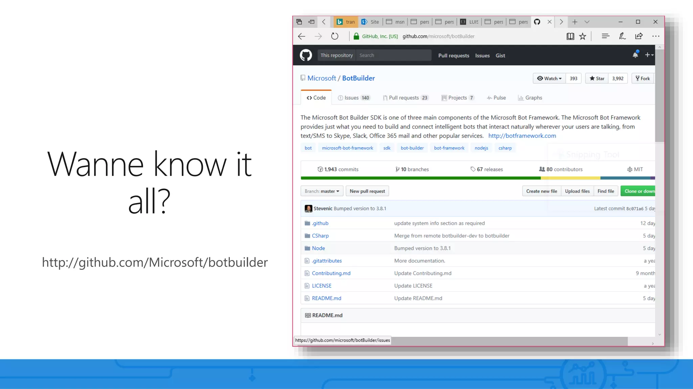Viewport: 693px width, 389px height.
Task: Switch to the msn tab
Action: click(x=395, y=22)
